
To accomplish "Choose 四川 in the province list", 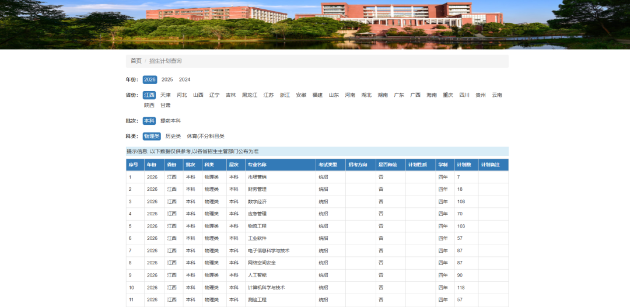I will [464, 95].
